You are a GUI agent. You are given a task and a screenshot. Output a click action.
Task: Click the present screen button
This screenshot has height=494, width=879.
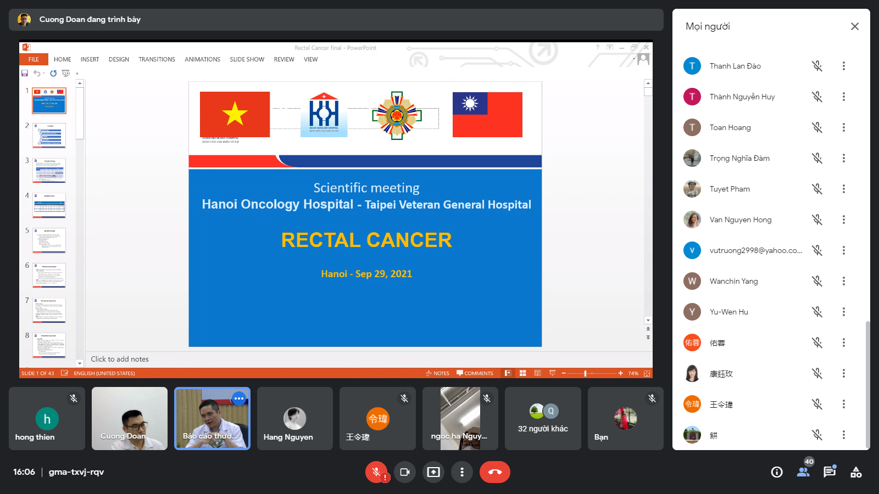point(433,472)
